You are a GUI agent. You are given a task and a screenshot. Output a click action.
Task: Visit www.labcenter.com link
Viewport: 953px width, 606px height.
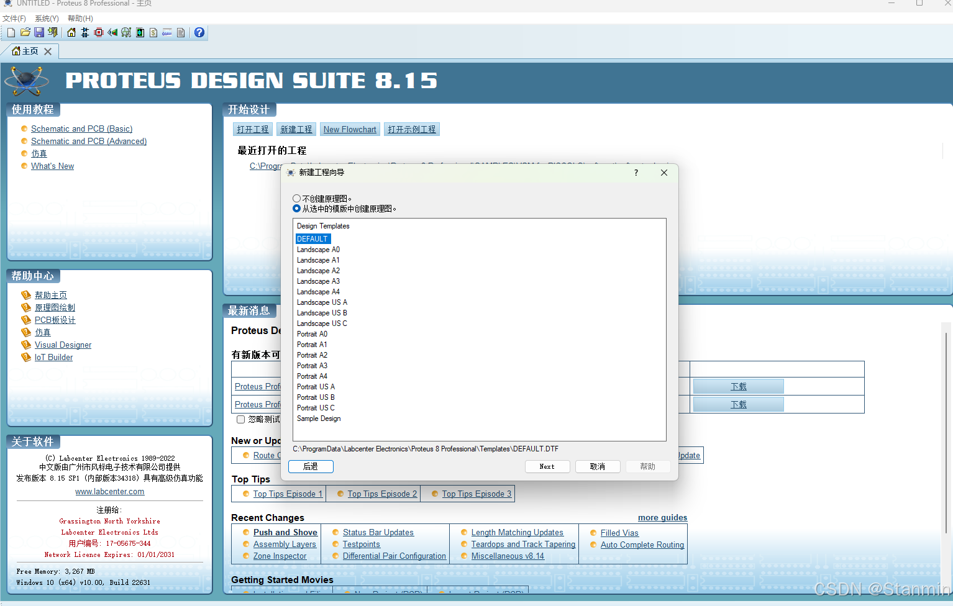click(x=110, y=491)
